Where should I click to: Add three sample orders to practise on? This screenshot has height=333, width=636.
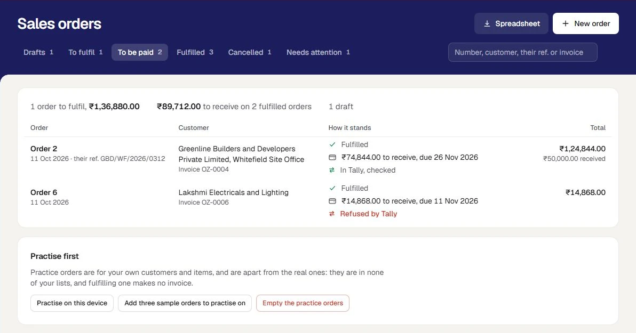click(185, 303)
